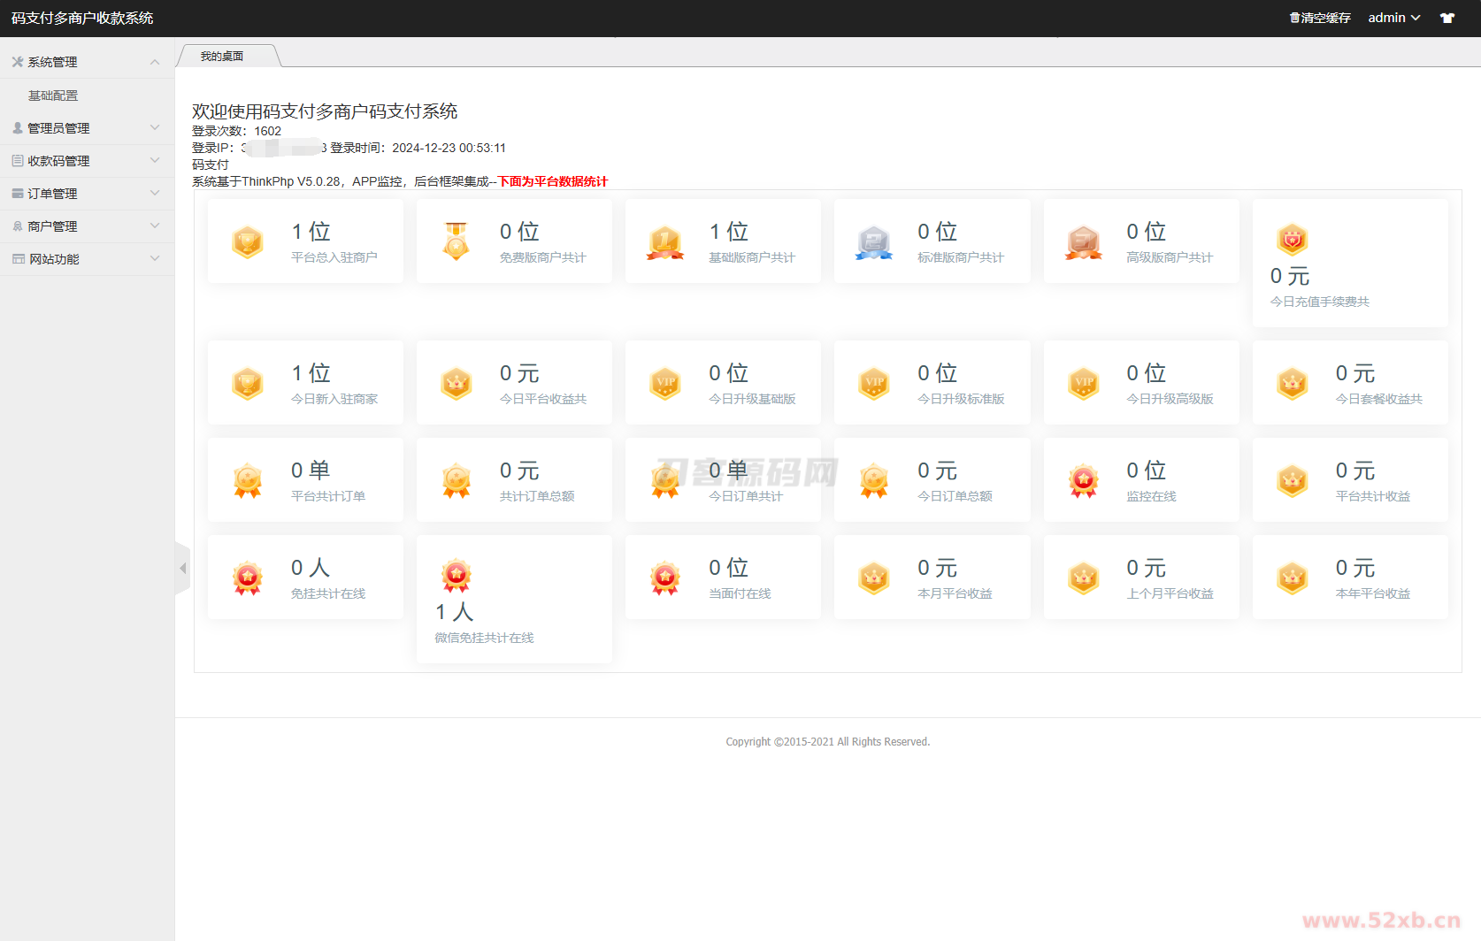Expand the 订单管理 sidebar menu
Viewport: 1481px width, 941px height.
pos(87,194)
